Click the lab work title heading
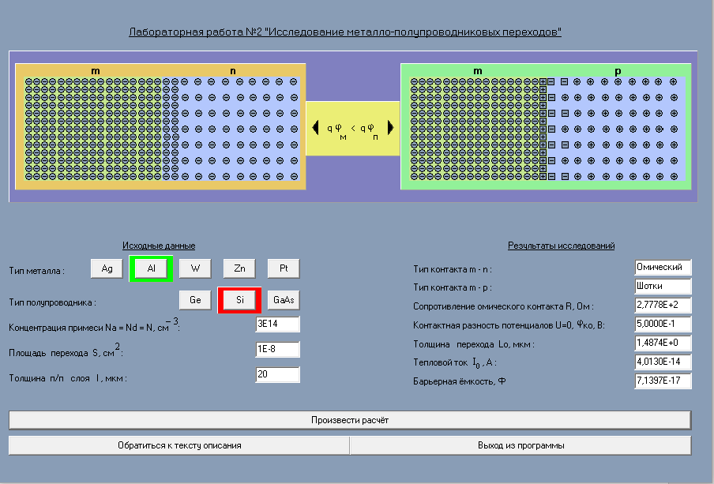The image size is (714, 484). coord(344,32)
